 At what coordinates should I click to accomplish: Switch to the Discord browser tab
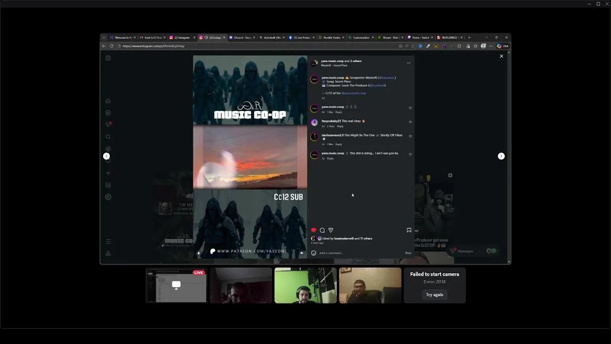(x=242, y=37)
